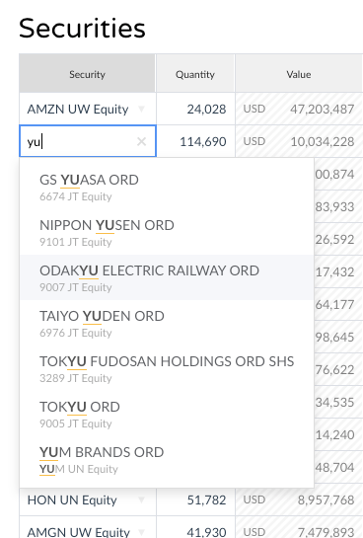Image resolution: width=363 pixels, height=538 pixels.
Task: Sort by the Security column header
Action: click(x=87, y=73)
